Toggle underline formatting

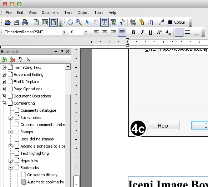[150, 32]
